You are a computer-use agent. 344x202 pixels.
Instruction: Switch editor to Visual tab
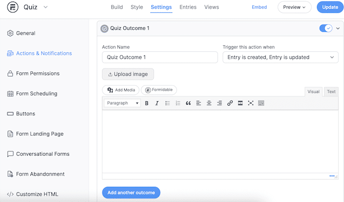(x=313, y=92)
